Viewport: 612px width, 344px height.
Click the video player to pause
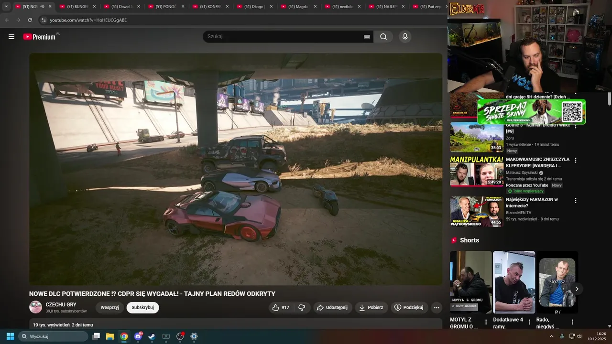236,169
